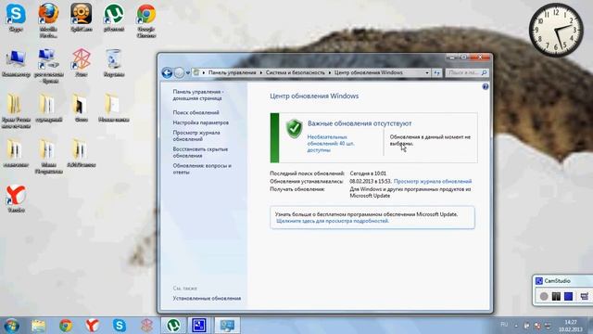Click the RU language indicator in tray
Screen dimensions: 593x334
coord(504,325)
